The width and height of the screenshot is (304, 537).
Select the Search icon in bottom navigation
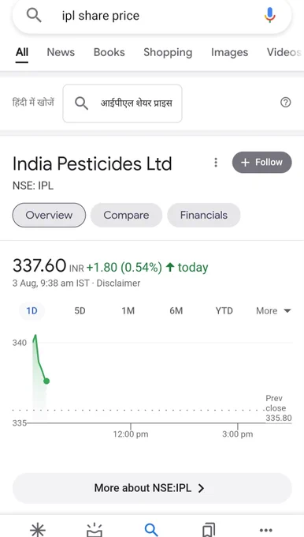[x=151, y=529]
